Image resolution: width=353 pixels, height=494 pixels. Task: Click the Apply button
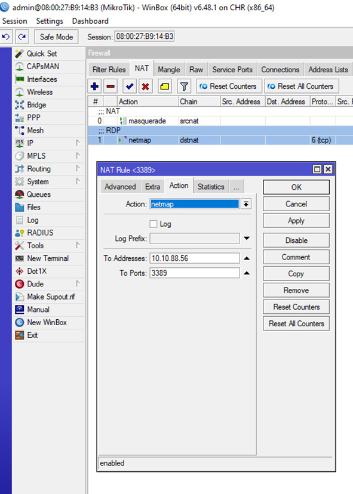(x=296, y=221)
